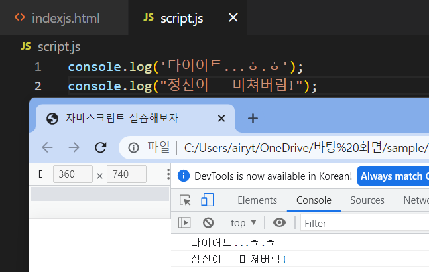The height and width of the screenshot is (272, 429).
Task: Select the script.js editor tab
Action: 188,18
